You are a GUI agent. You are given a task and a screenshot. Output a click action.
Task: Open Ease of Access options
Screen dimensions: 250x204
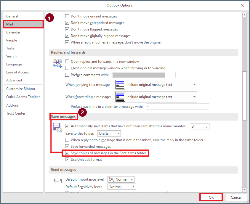click(x=23, y=72)
